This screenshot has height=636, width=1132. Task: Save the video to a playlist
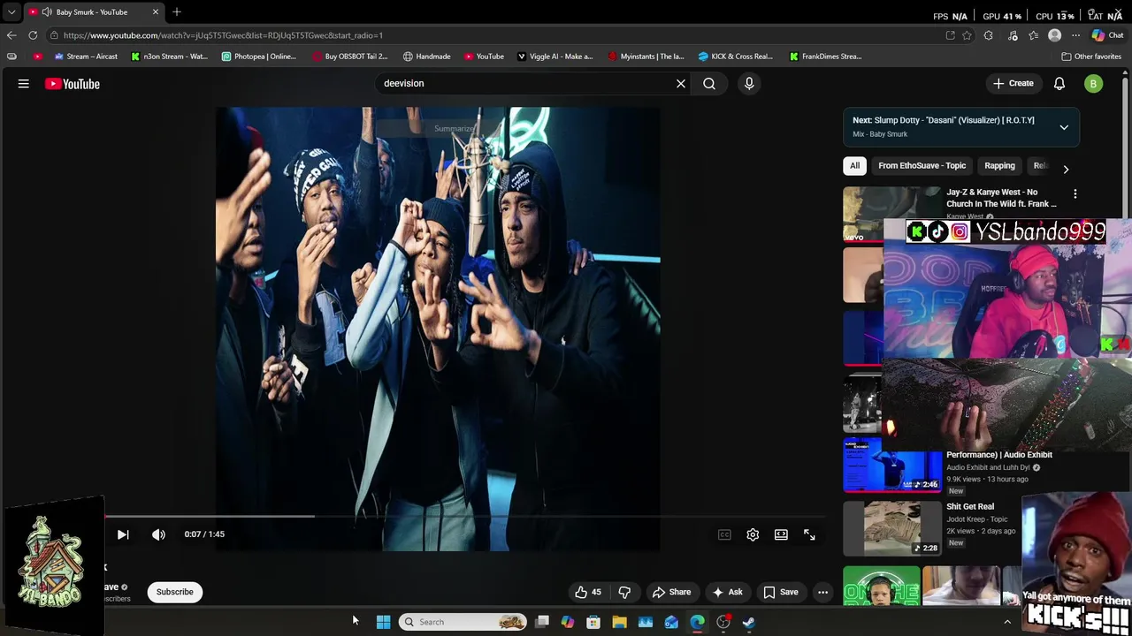(x=781, y=592)
